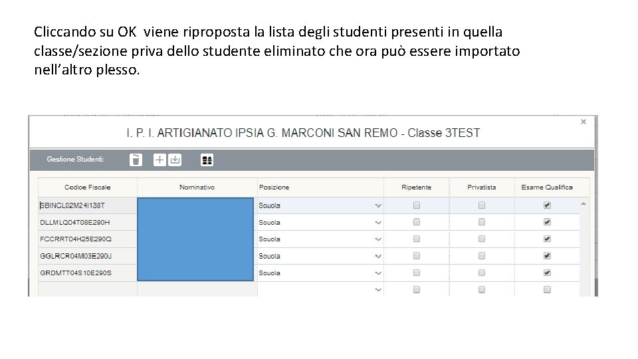Close the Classe 3TEST dialog
This screenshot has width=638, height=359.
click(583, 122)
